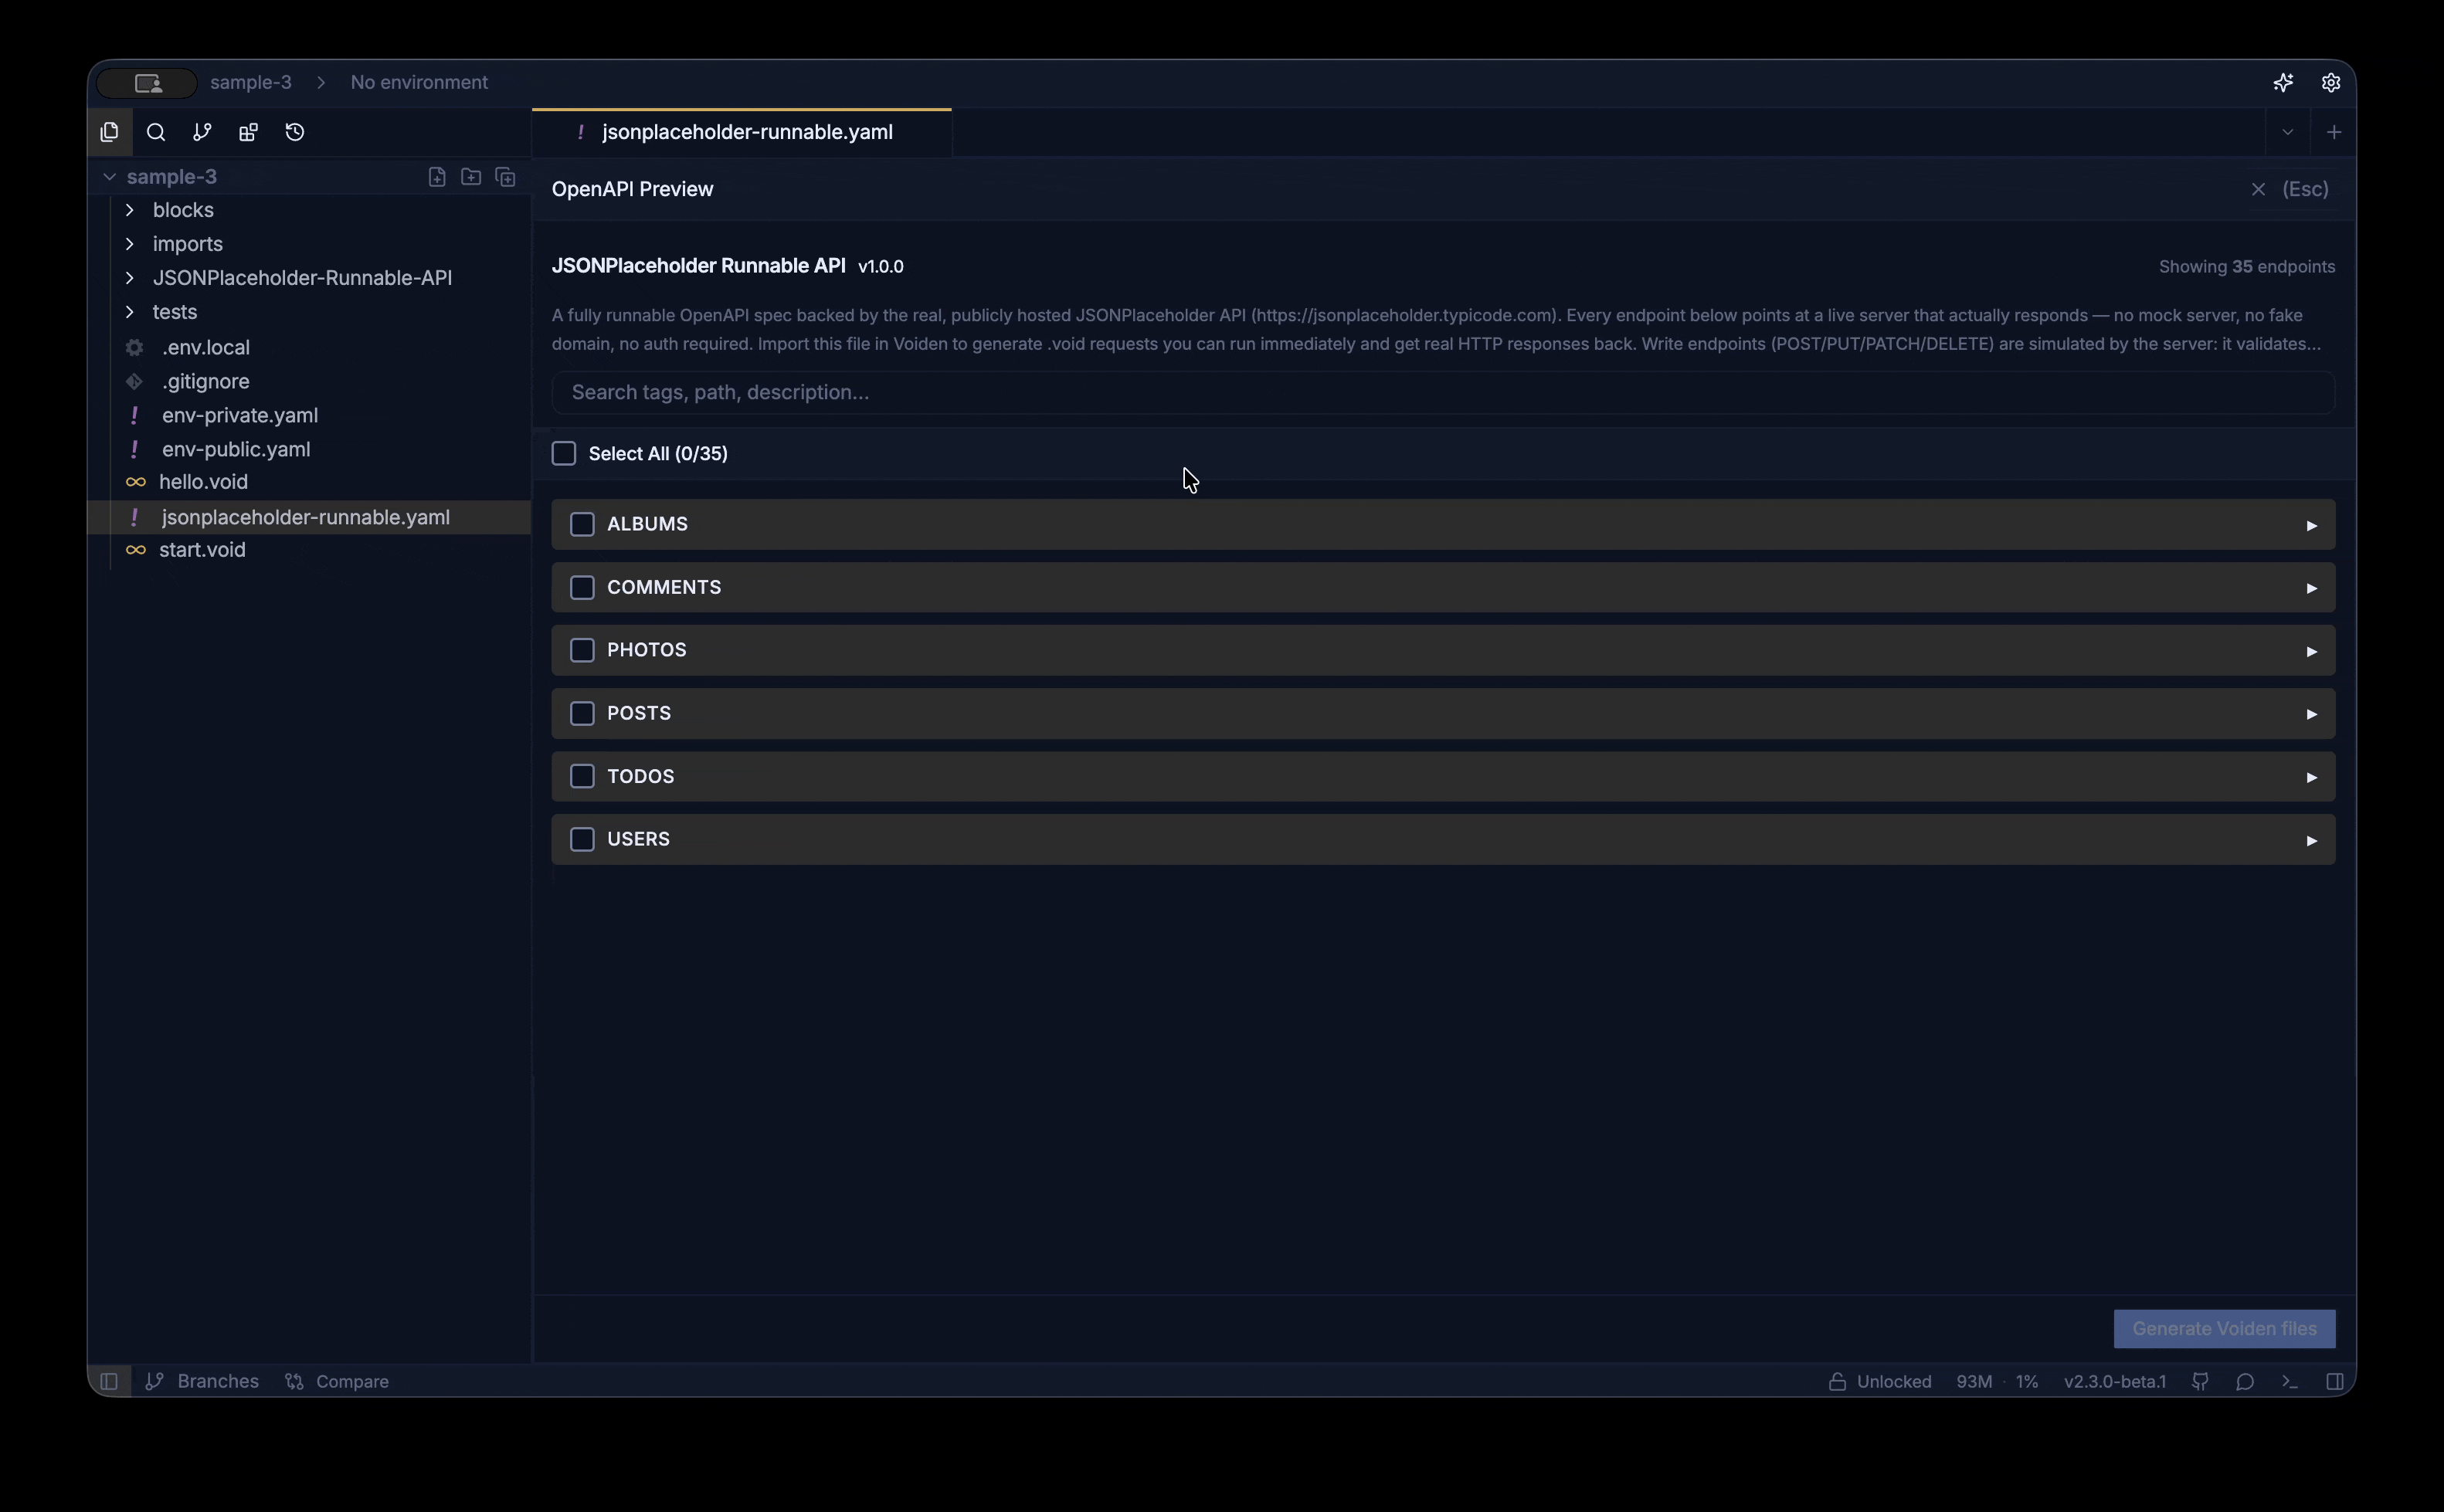Open the search panel icon
This screenshot has width=2444, height=1512.
156,132
